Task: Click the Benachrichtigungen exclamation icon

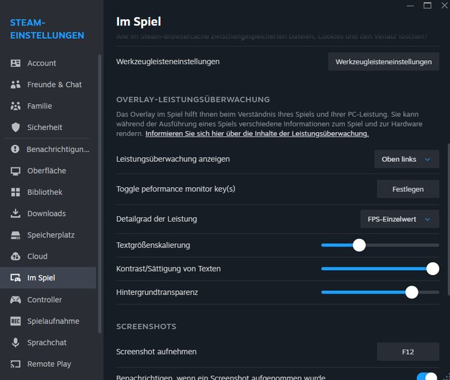Action: click(15, 149)
